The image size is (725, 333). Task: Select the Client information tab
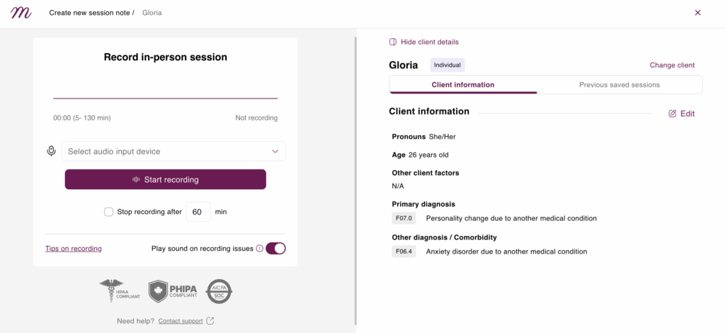point(463,85)
